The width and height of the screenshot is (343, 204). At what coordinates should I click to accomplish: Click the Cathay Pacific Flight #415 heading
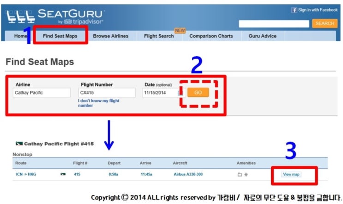point(59,144)
